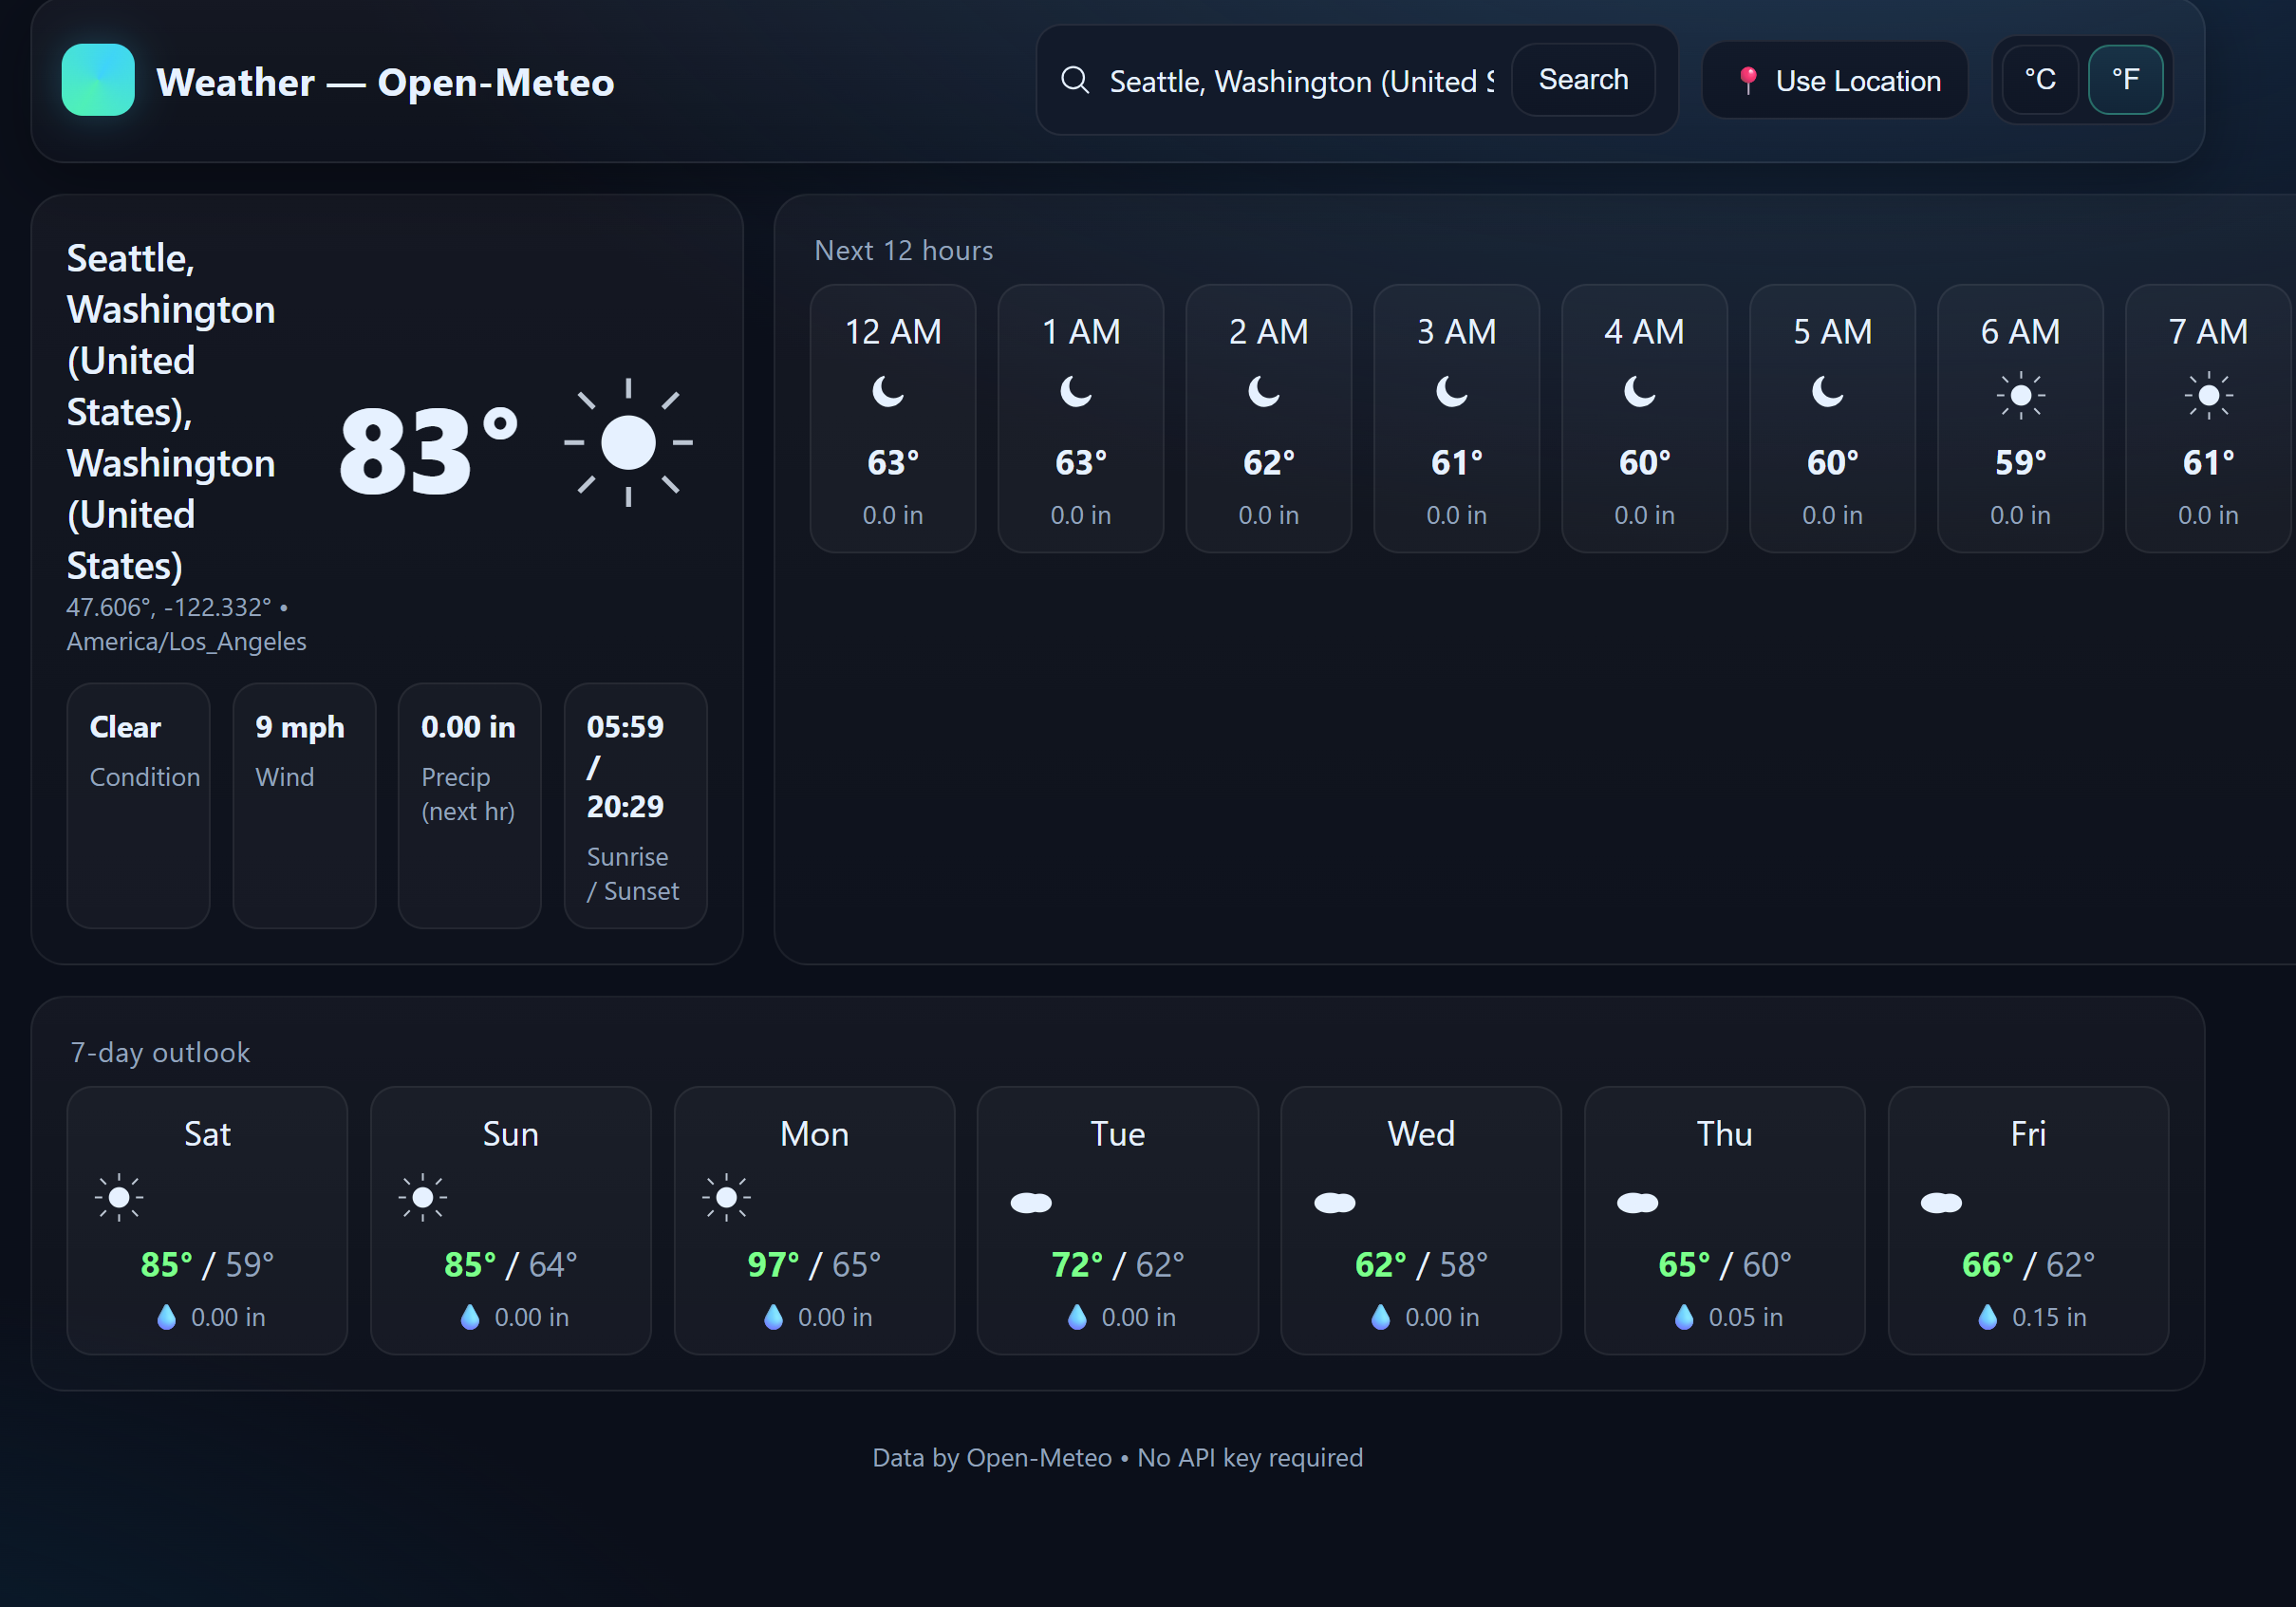Select the °F unit toggle

pyautogui.click(x=2125, y=80)
